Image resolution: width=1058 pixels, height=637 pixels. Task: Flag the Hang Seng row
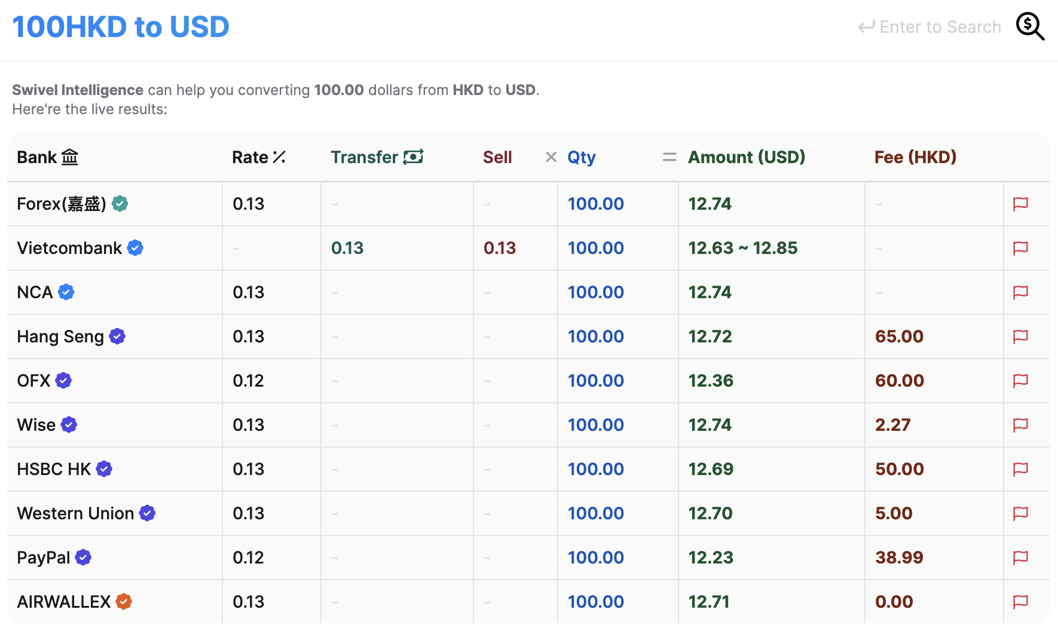pyautogui.click(x=1020, y=336)
